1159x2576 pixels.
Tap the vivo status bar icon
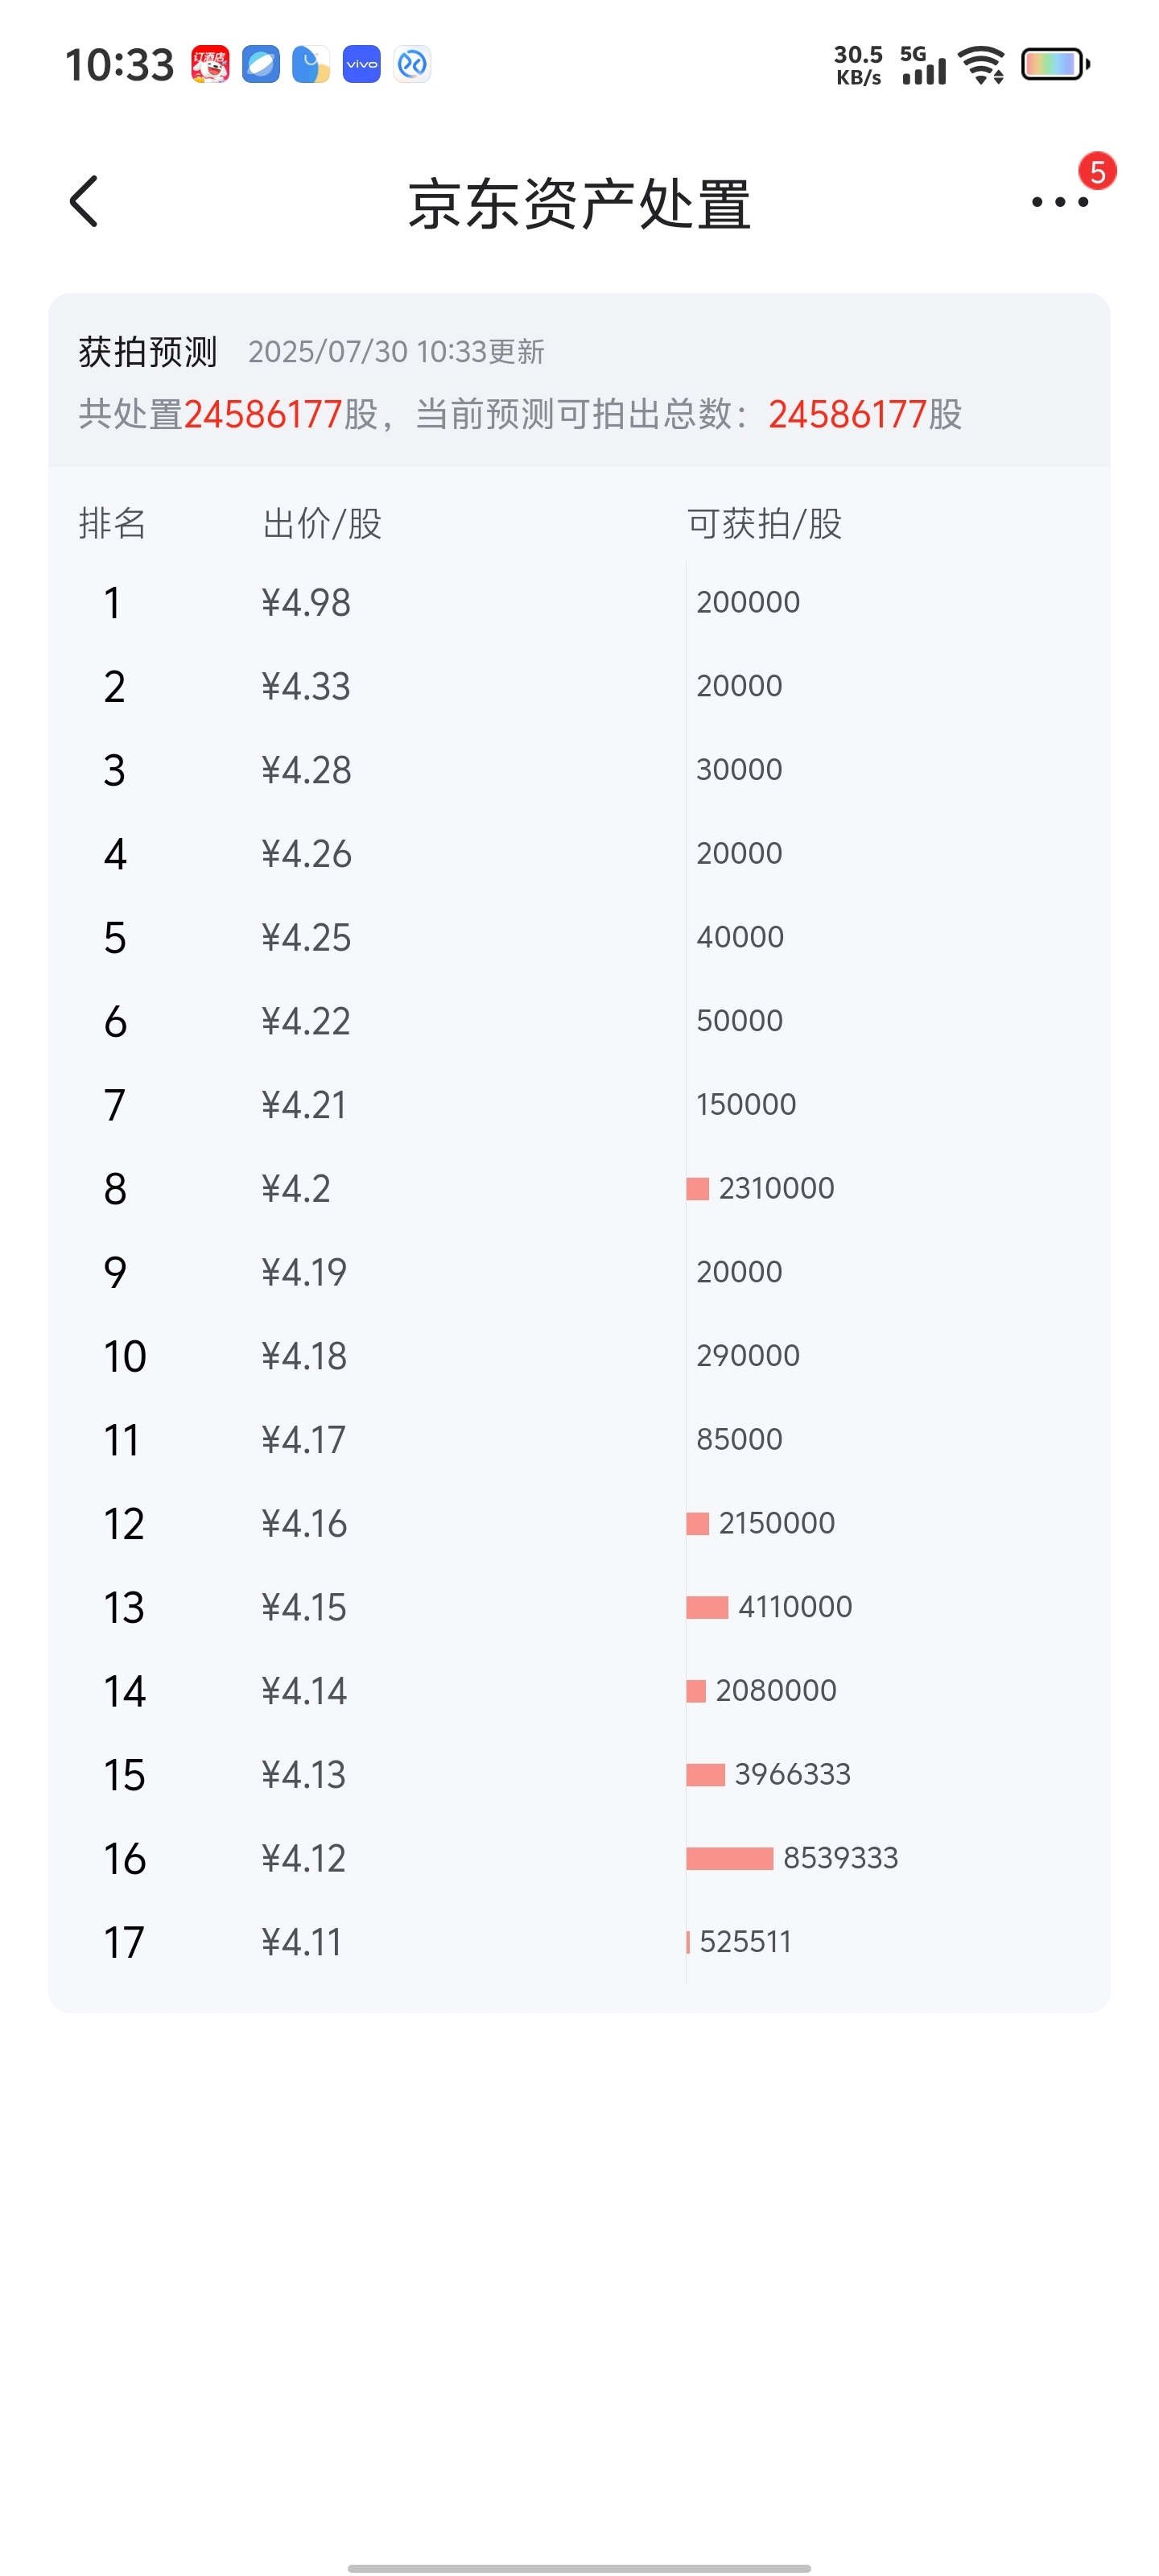361,65
